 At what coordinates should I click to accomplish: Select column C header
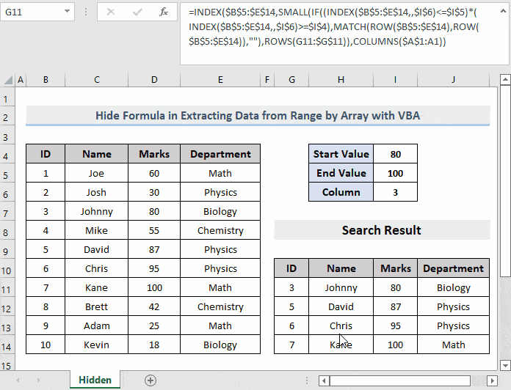[x=97, y=80]
